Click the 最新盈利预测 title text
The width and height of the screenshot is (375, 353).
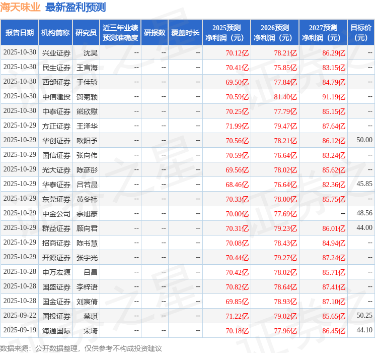pos(76,7)
